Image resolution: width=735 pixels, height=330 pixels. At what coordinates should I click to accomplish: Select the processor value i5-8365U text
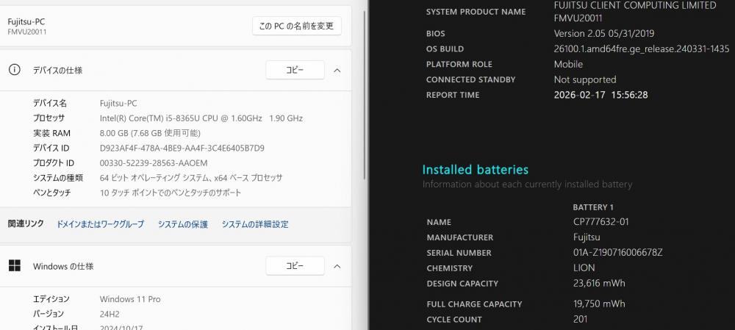click(x=201, y=118)
